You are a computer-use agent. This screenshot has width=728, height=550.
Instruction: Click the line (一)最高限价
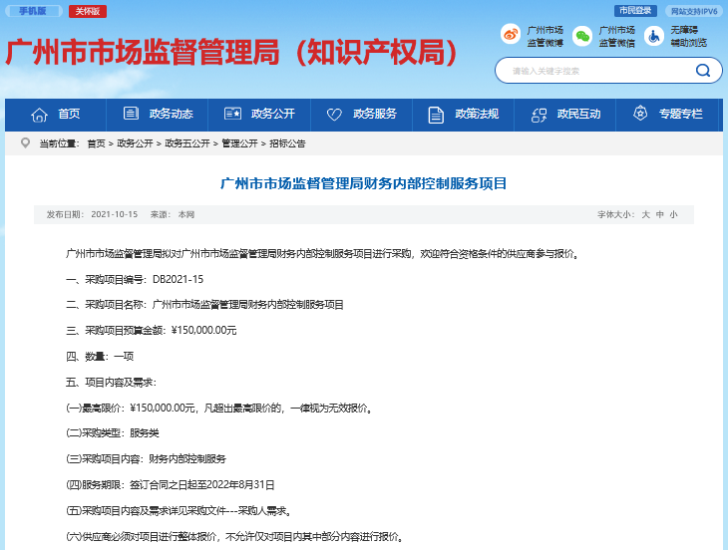pyautogui.click(x=218, y=409)
